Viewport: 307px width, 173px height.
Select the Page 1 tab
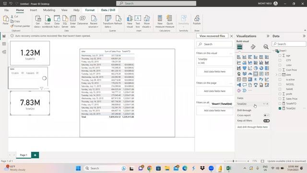(24, 155)
